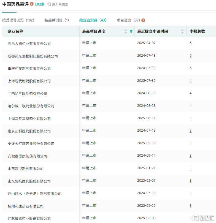Viewport: 216px width, 223px height.
Task: Click date 2025-05-29 in 杭州和康 row
Action: pos(146,206)
